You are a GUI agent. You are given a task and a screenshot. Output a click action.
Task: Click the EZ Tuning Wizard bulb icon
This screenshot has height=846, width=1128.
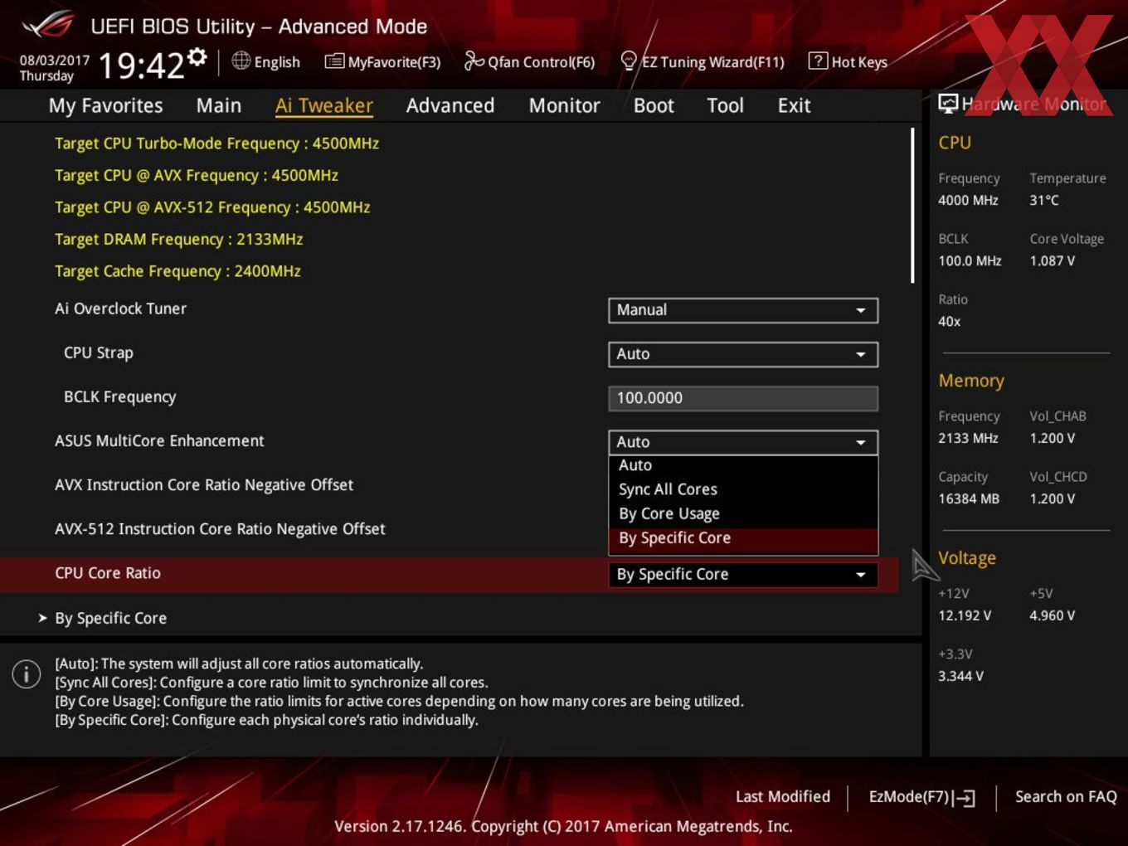pyautogui.click(x=629, y=61)
